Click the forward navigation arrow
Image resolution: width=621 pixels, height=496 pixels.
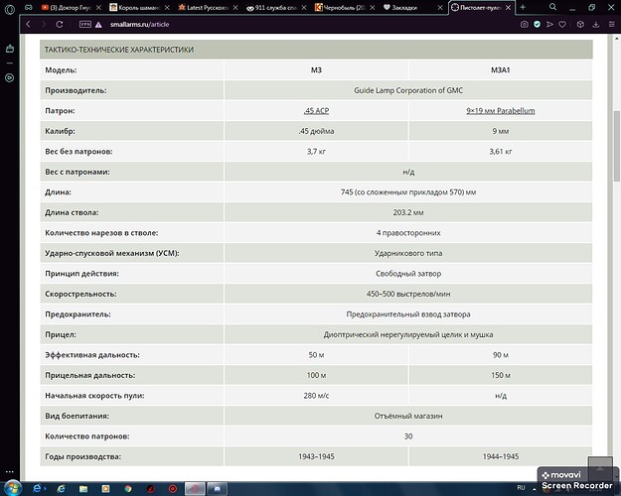44,24
